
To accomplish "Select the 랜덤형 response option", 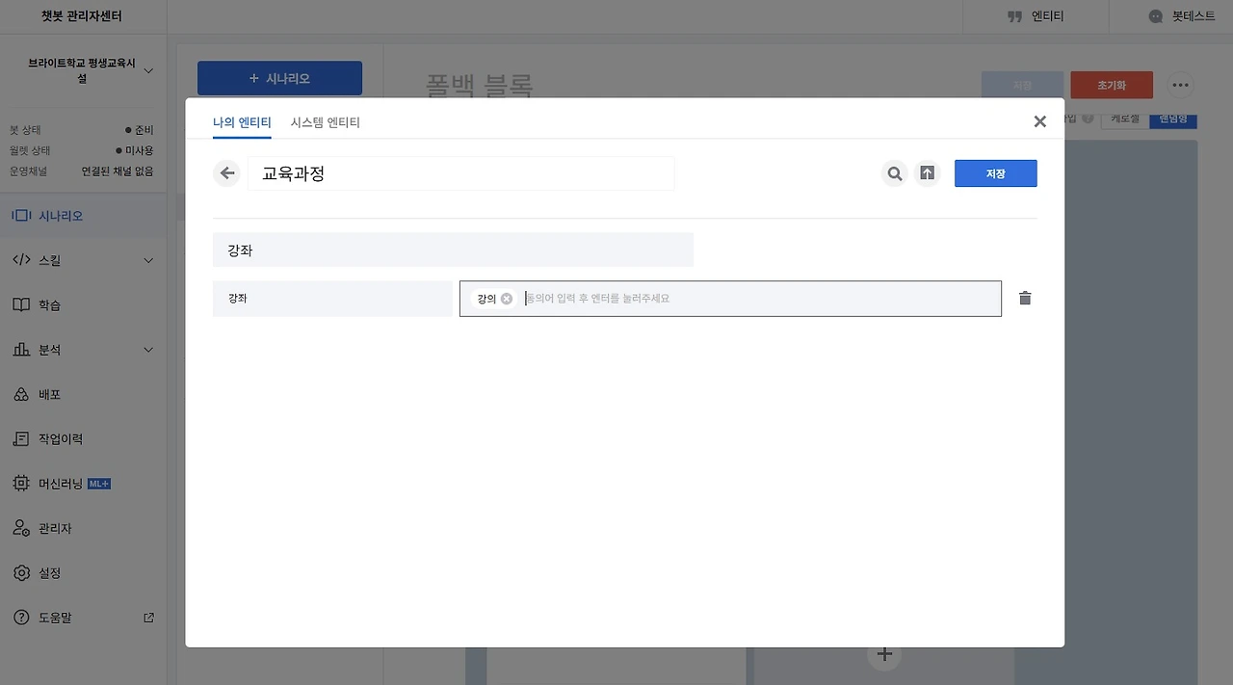I will point(1173,119).
